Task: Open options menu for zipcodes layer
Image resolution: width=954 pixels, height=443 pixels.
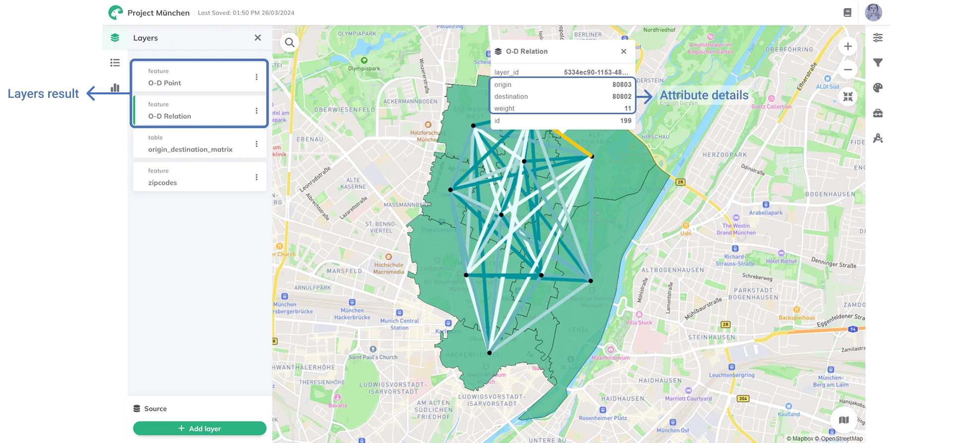Action: [256, 177]
